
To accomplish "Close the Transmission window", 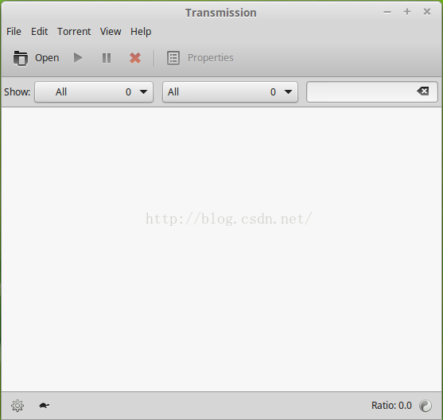I will pos(427,12).
